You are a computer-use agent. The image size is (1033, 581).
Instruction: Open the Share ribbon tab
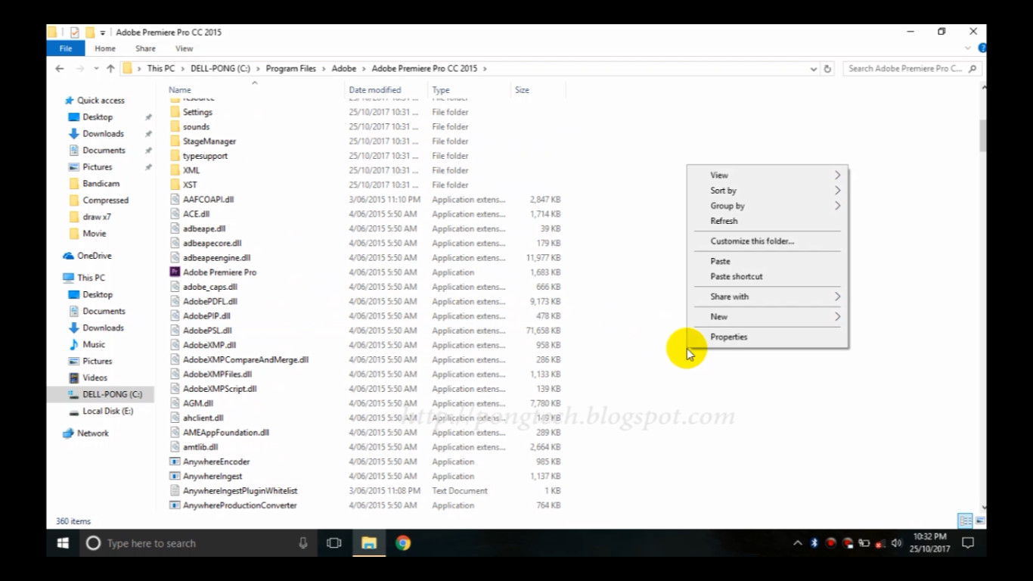(x=145, y=48)
